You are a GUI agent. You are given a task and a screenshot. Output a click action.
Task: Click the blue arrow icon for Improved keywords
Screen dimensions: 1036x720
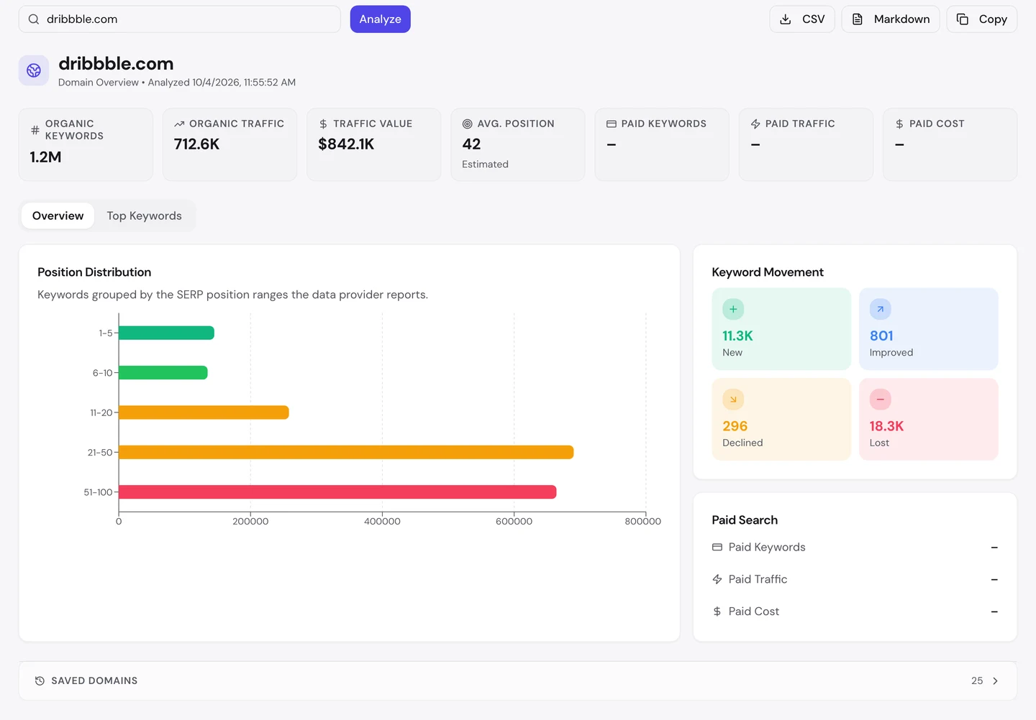click(x=881, y=309)
